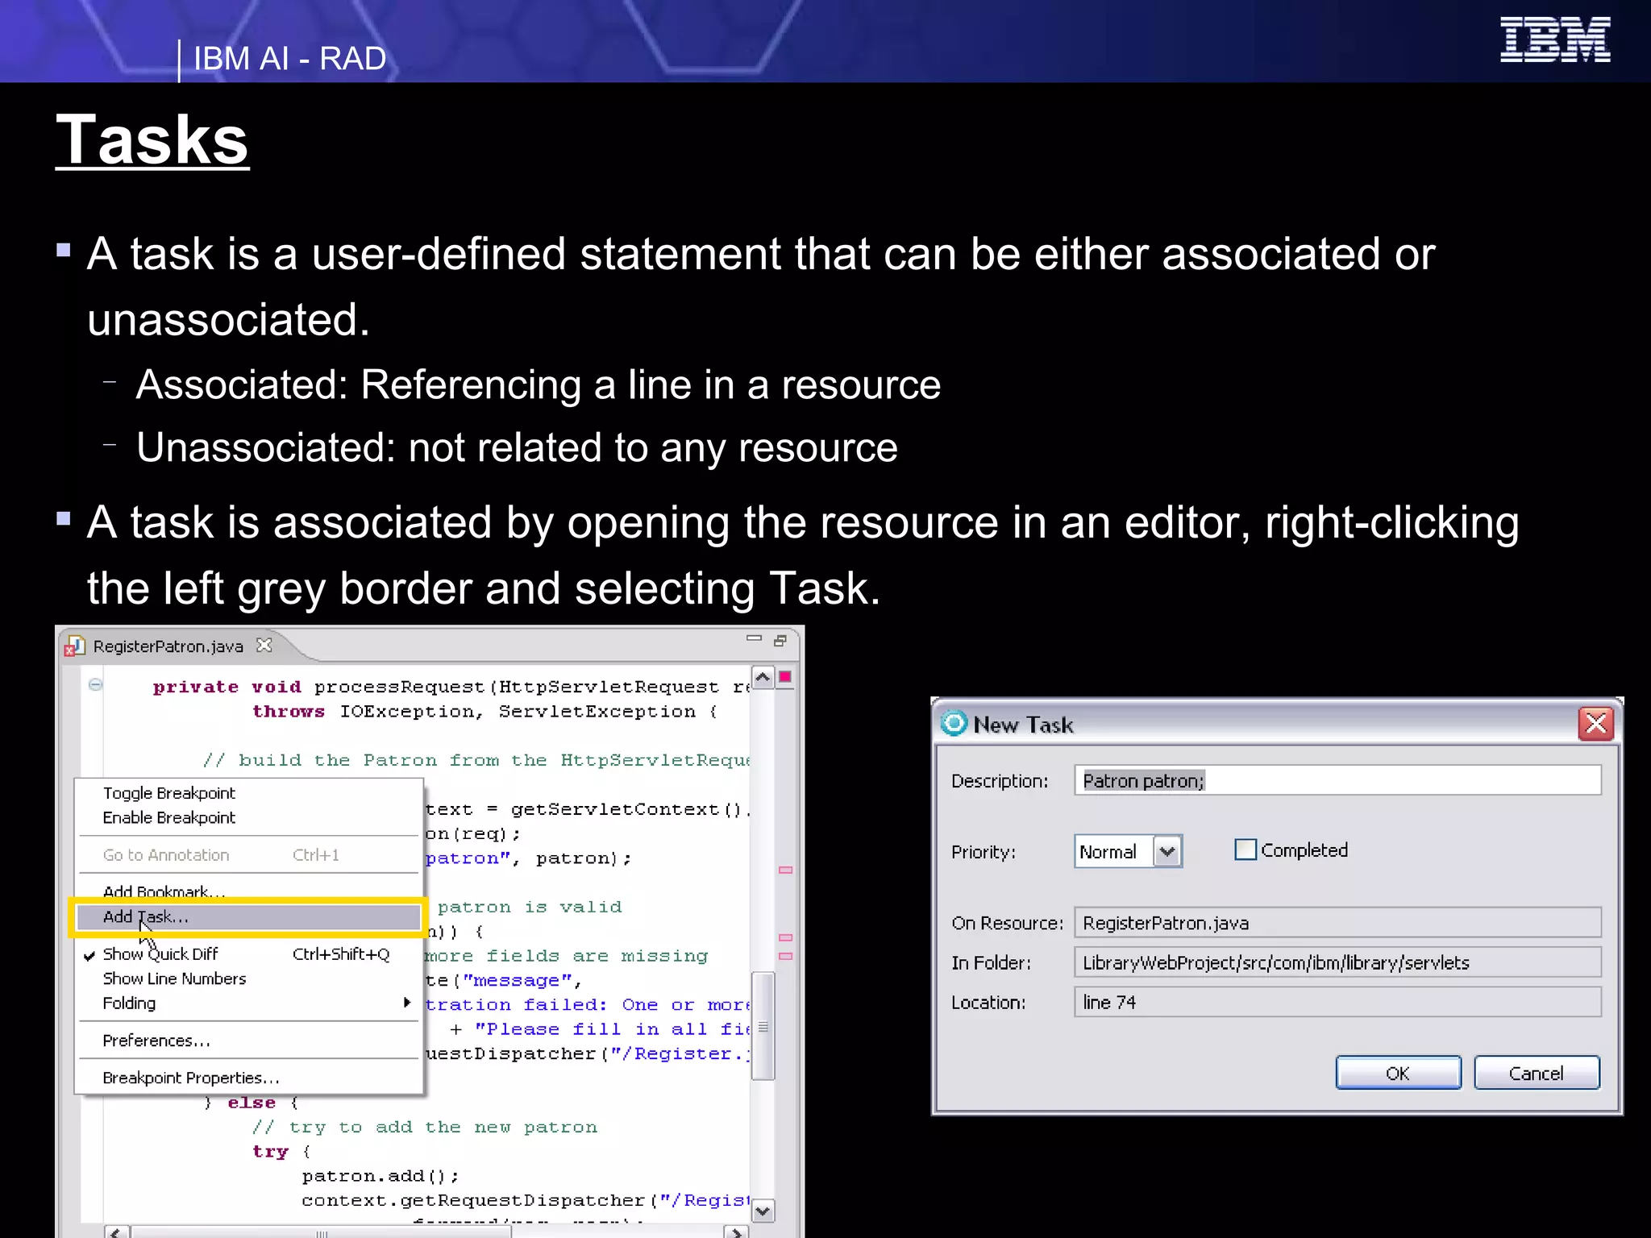Click the In Folder field
The width and height of the screenshot is (1651, 1238).
[1337, 962]
